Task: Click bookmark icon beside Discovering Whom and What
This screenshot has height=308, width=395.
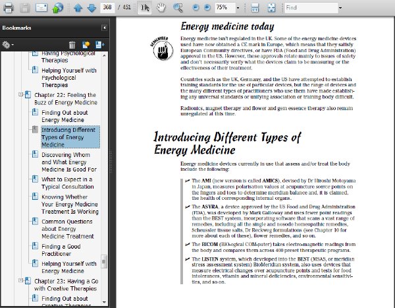Action: (x=36, y=154)
